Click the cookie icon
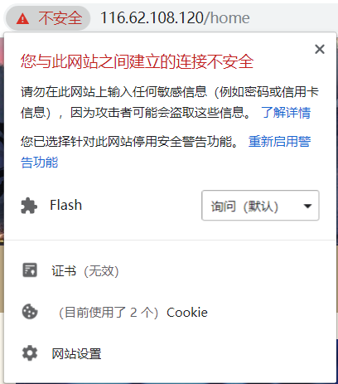The width and height of the screenshot is (338, 384). (30, 312)
